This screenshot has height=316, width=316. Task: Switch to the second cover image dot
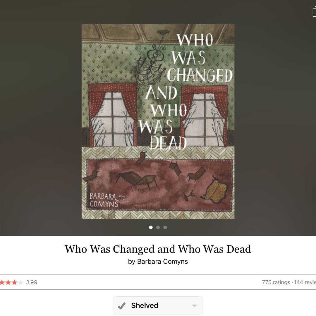(x=158, y=227)
